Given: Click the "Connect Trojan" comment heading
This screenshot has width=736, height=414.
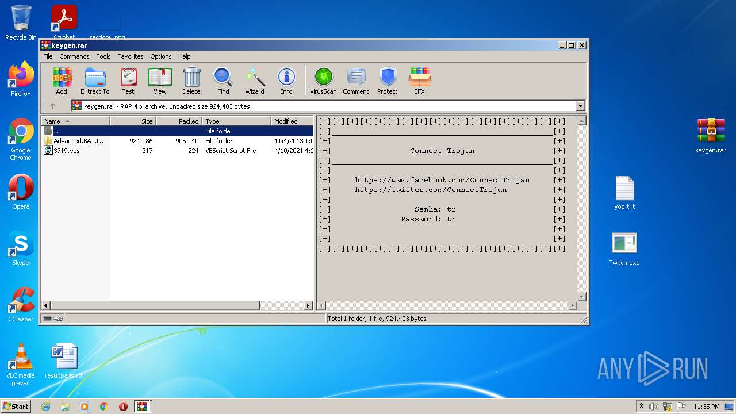Looking at the screenshot, I should (442, 151).
